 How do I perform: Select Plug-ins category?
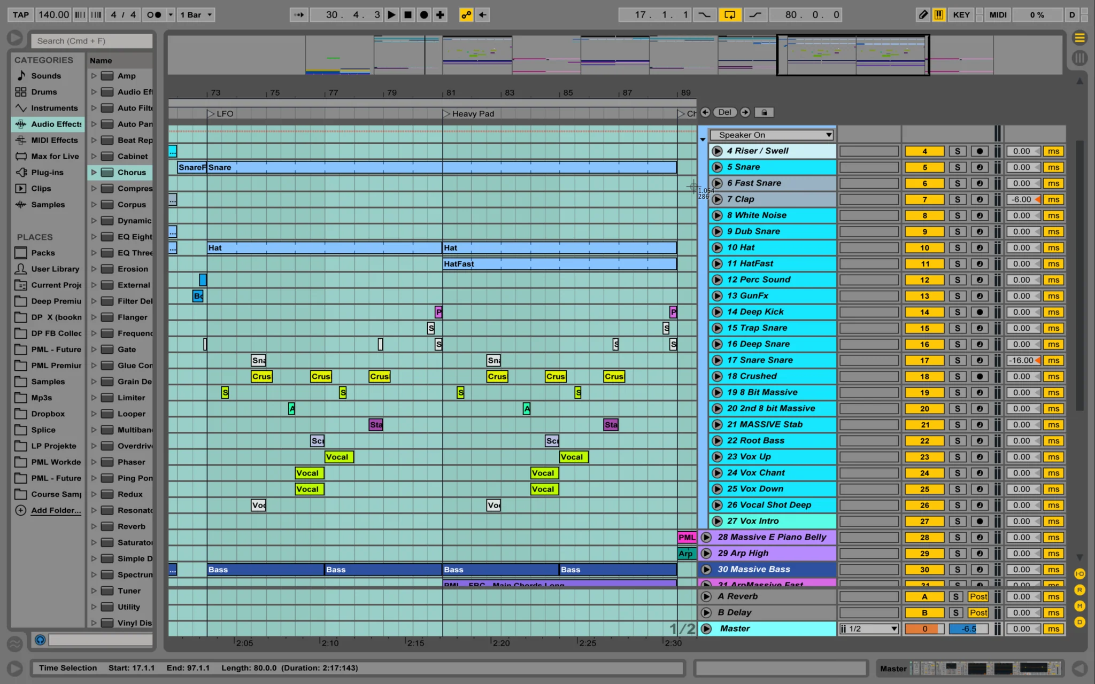[x=47, y=172]
